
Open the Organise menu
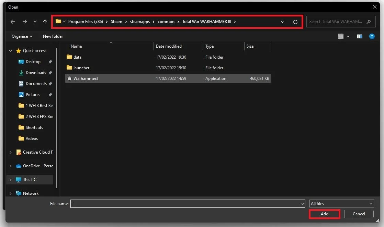pos(22,36)
